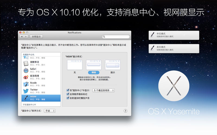Click the back arrow in Notifications toolbar

(22, 37)
